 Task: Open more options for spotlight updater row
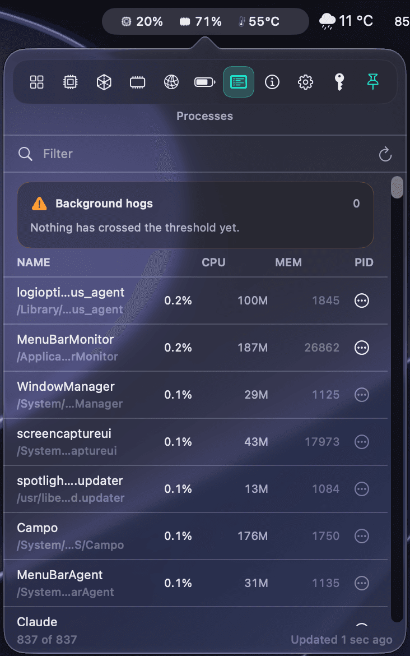361,489
